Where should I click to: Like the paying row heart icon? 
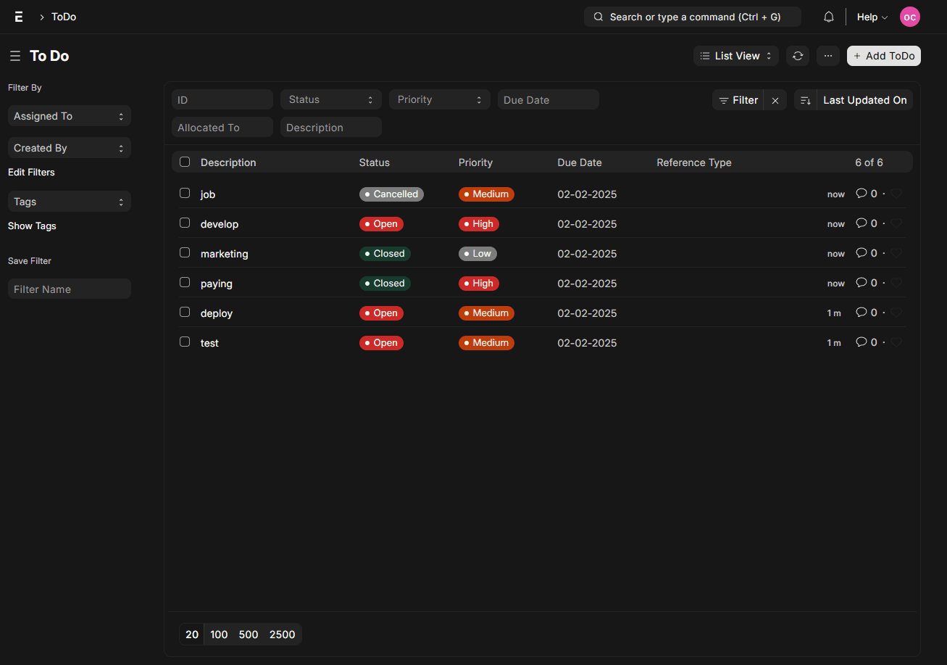pos(896,283)
